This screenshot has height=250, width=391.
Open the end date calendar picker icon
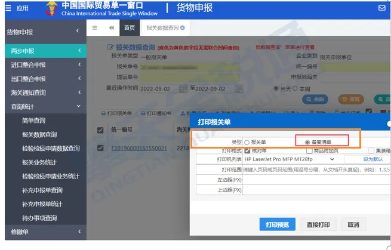coord(238,89)
